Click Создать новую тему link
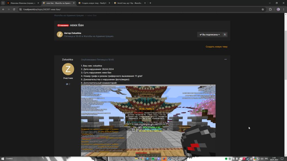Image resolution: width=287 pixels, height=161 pixels. click(x=216, y=47)
